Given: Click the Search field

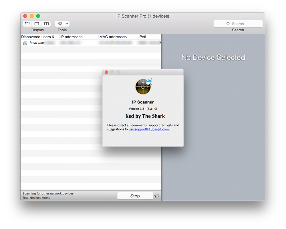Looking at the screenshot, I should coord(238,24).
